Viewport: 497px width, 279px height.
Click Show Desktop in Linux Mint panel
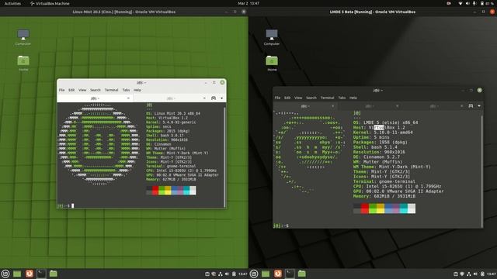pos(17,274)
